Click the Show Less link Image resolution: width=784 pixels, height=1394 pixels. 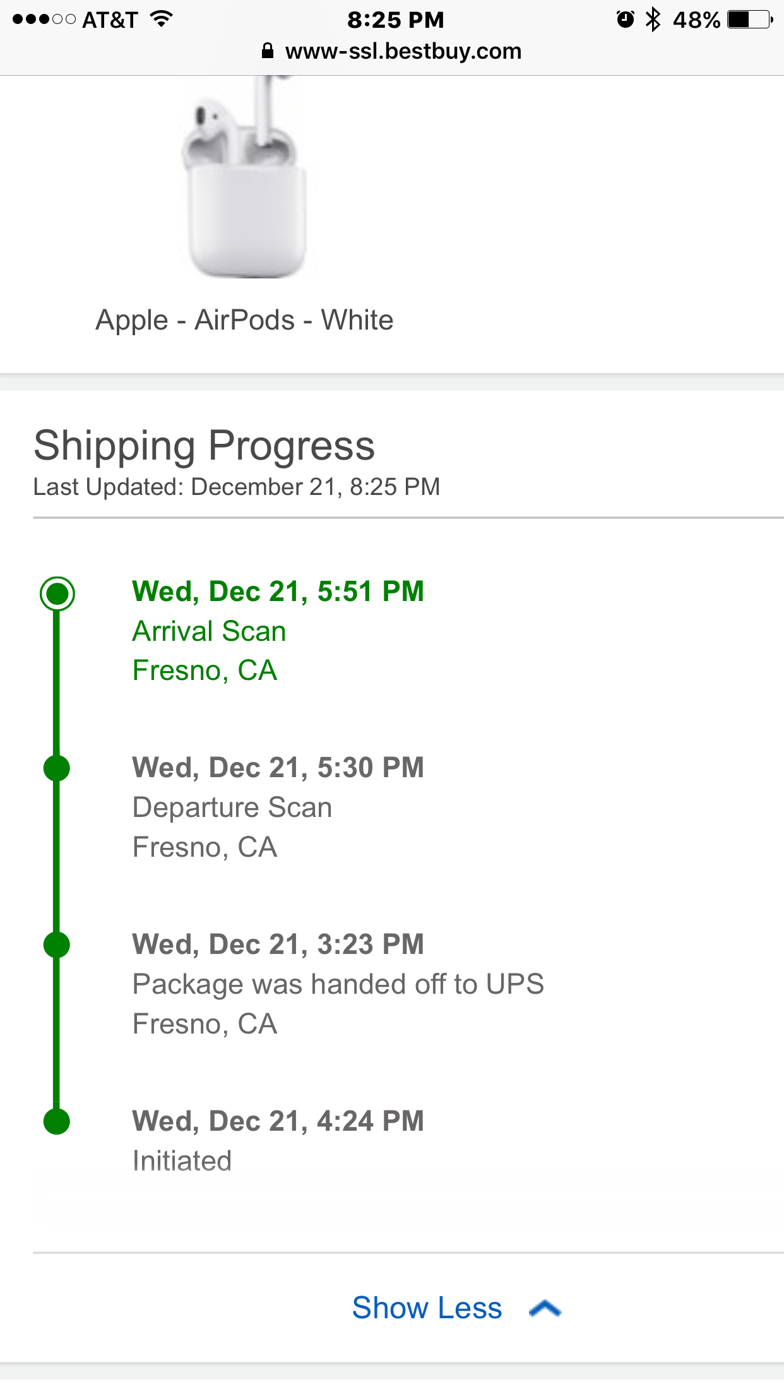coord(427,1308)
